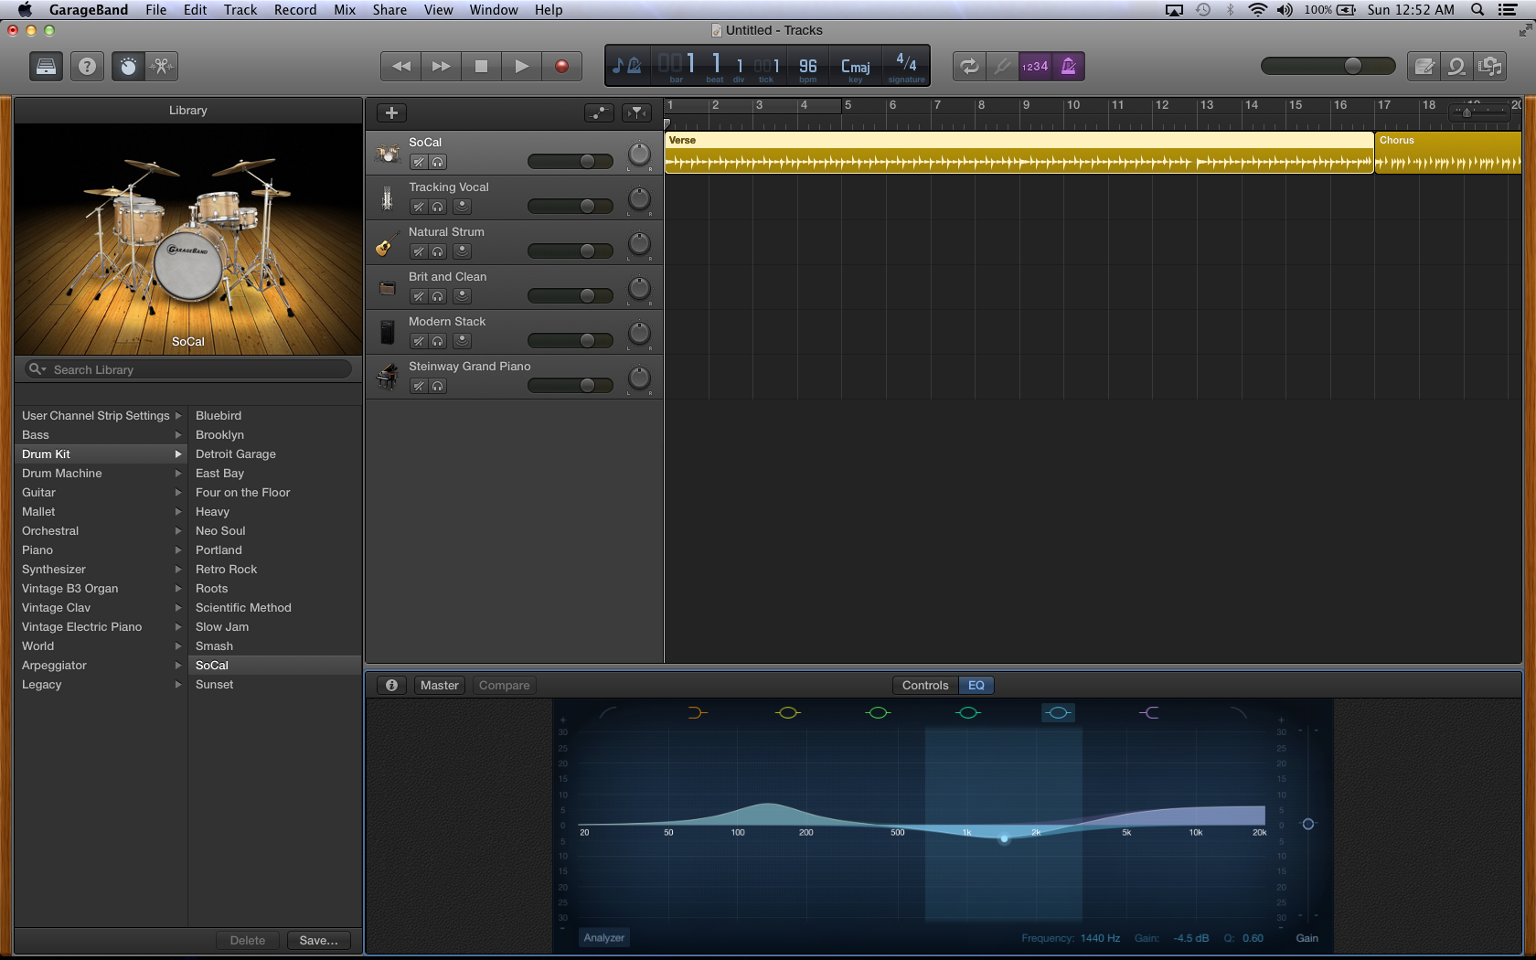Mute the Steinway Grand Piano track
The image size is (1536, 960).
click(418, 386)
